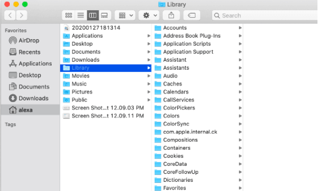Open the CoreData folder
Viewport: 319px width, 191px height.
click(x=198, y=164)
